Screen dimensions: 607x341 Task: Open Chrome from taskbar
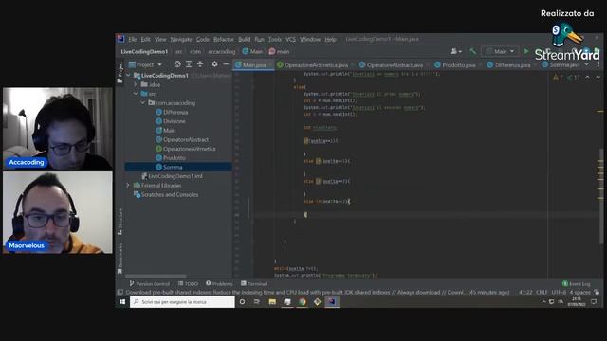pyautogui.click(x=303, y=302)
